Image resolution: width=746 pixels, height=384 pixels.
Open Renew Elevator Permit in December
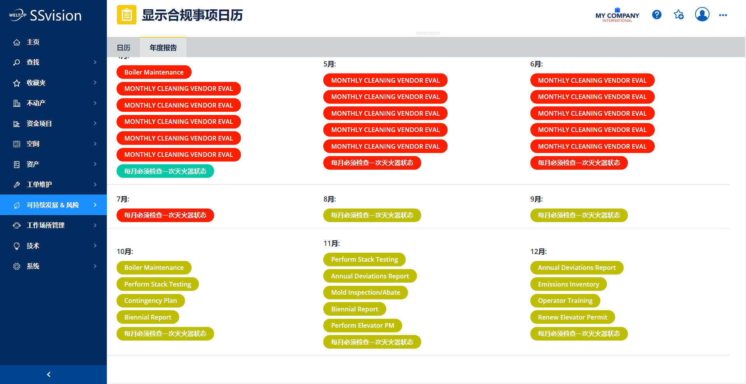pos(572,317)
